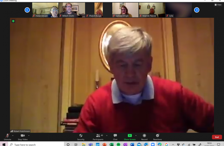Toggle Stop Video camera button
This screenshot has width=224, height=146.
(x=23, y=136)
